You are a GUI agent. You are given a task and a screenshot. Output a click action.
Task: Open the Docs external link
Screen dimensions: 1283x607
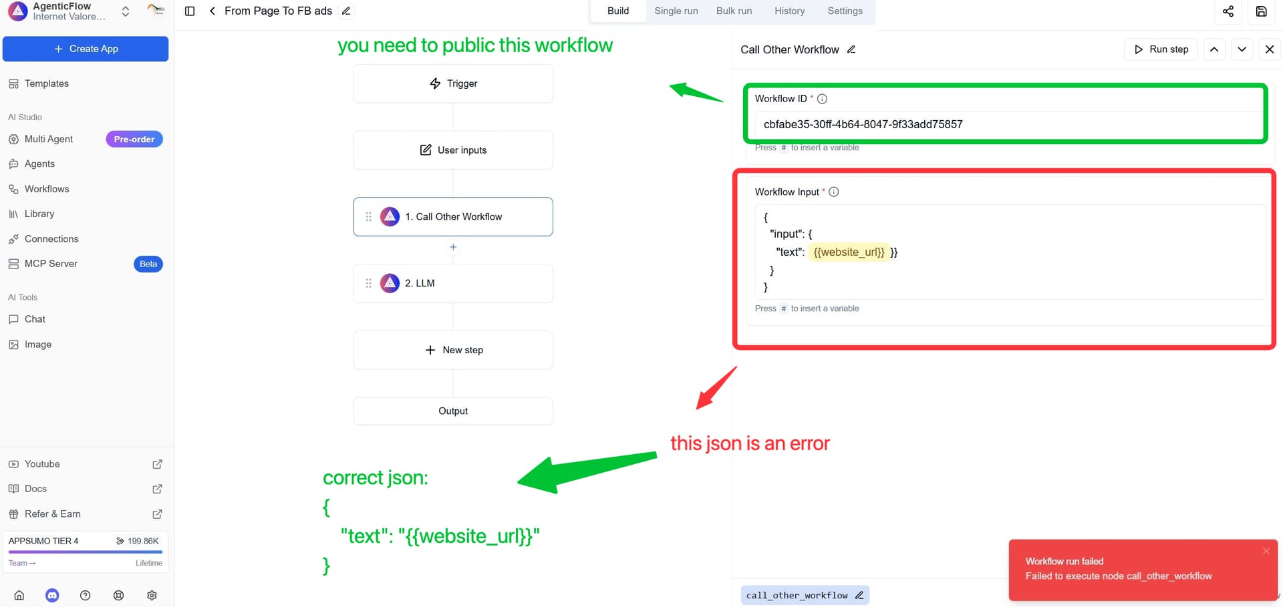tap(86, 489)
